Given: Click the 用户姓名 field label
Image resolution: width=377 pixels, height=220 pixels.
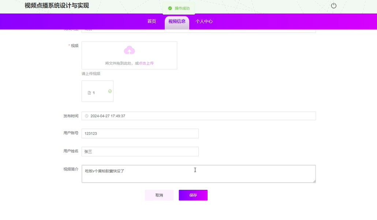Looking at the screenshot, I should pyautogui.click(x=71, y=151).
